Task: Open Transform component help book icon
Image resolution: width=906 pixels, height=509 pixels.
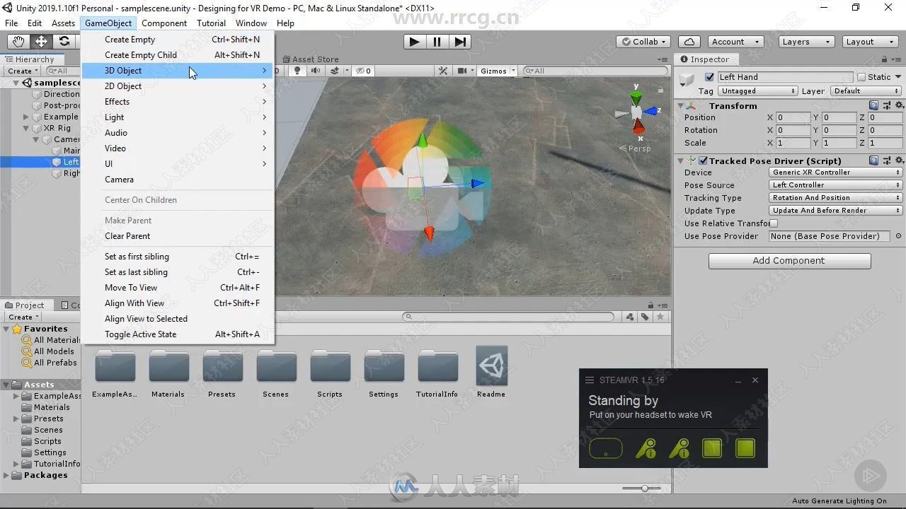Action: click(x=874, y=105)
